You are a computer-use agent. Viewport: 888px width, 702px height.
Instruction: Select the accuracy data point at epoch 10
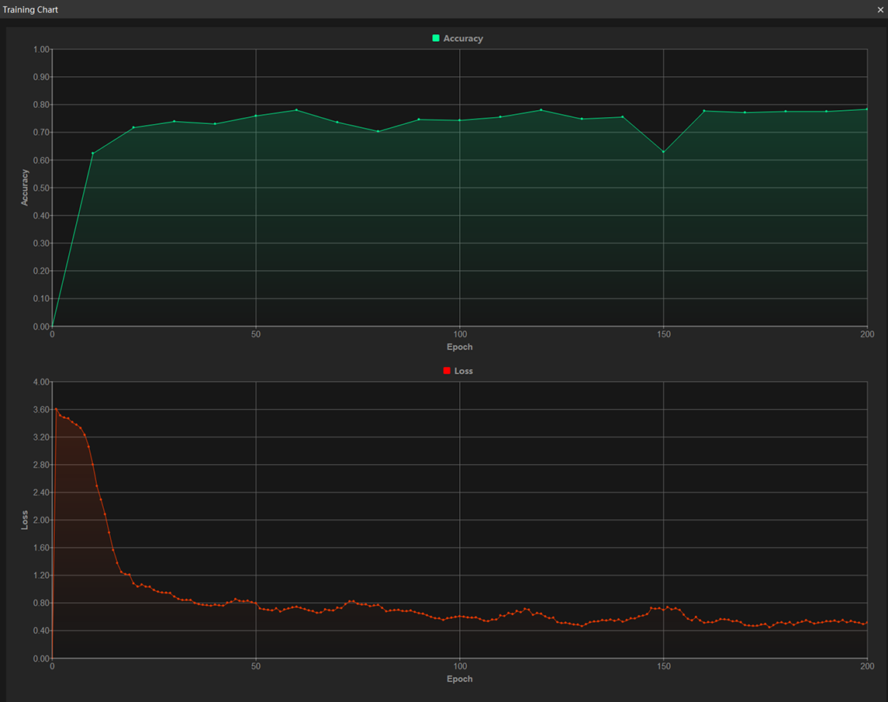click(93, 154)
